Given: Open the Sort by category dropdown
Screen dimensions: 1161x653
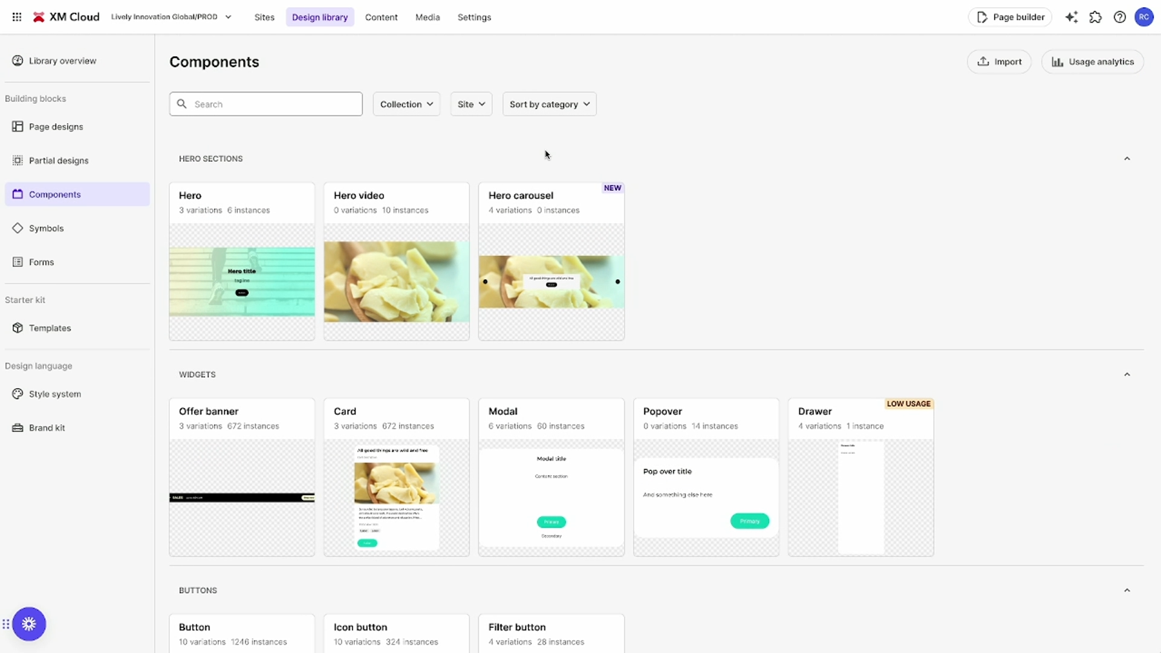Looking at the screenshot, I should tap(548, 104).
